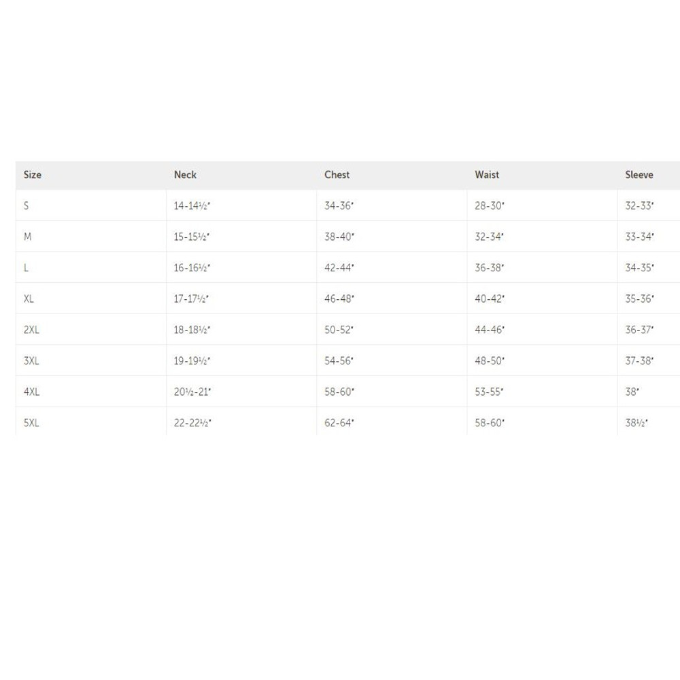680x680 pixels.
Task: Select the L size row label
Action: tap(27, 268)
